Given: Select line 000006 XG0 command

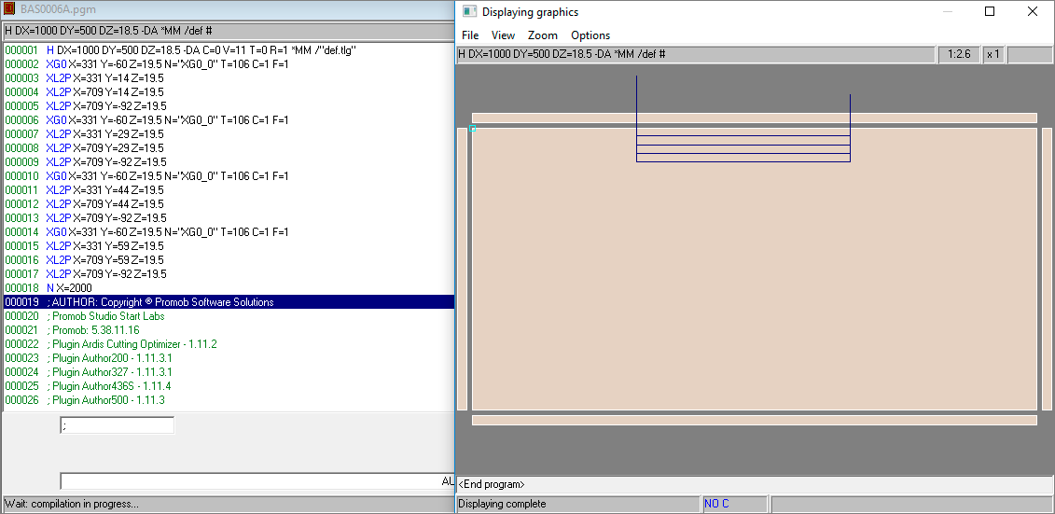Looking at the screenshot, I should coord(229,119).
